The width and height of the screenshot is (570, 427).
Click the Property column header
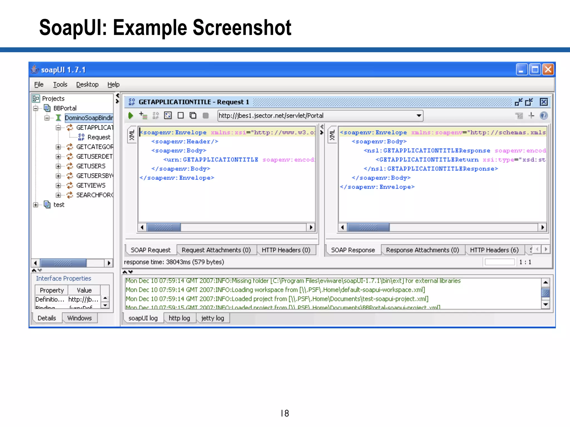pyautogui.click(x=52, y=290)
